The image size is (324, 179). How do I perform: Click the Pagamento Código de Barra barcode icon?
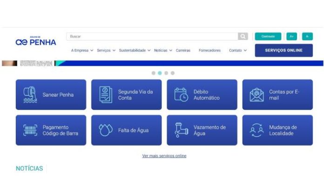point(30,130)
